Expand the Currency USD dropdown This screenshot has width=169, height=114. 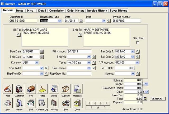37,63
